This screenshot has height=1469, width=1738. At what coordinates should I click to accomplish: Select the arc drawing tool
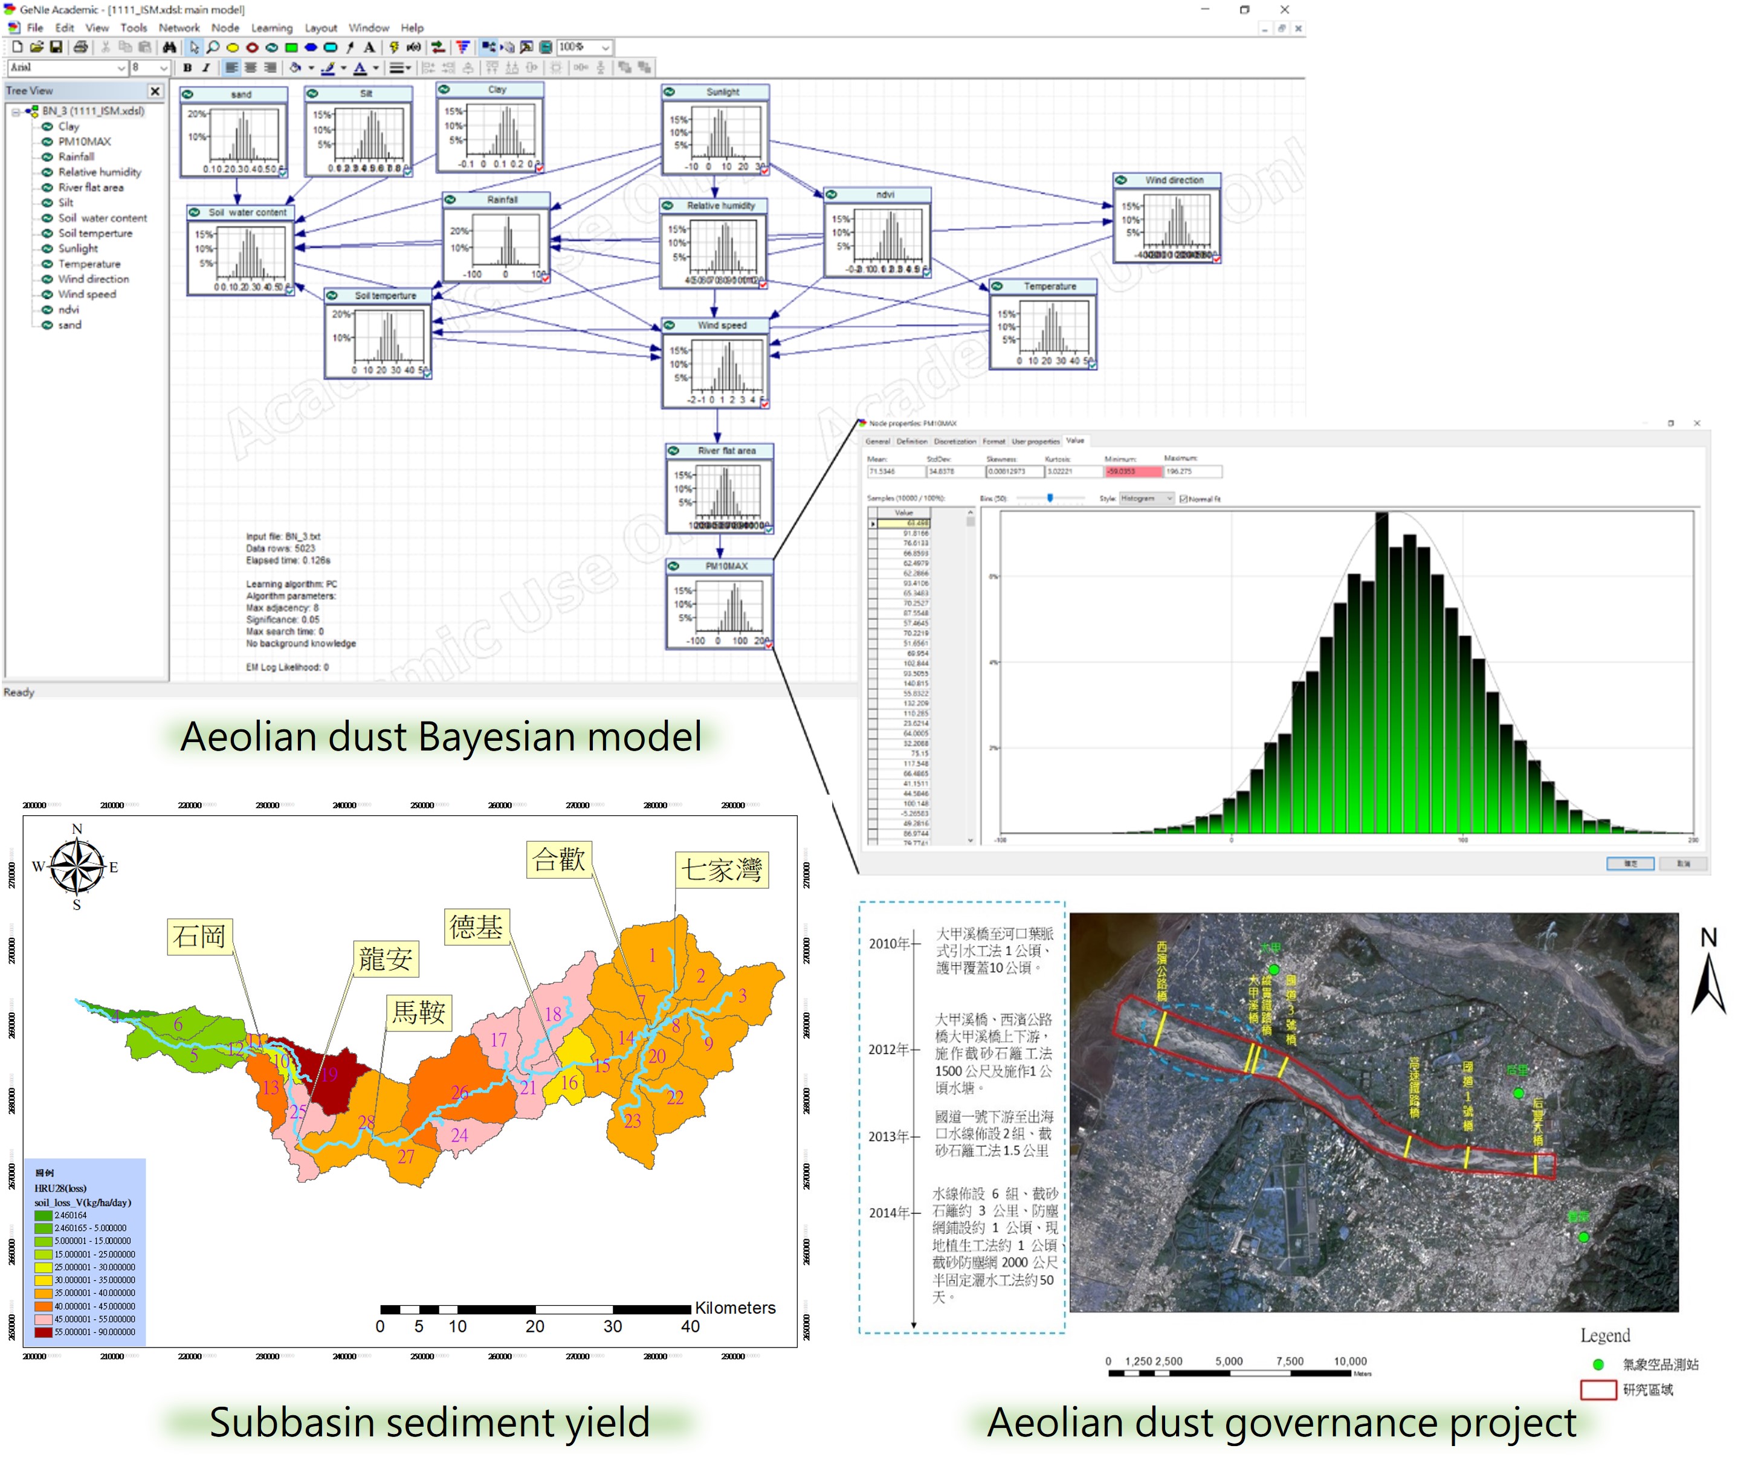coord(350,48)
